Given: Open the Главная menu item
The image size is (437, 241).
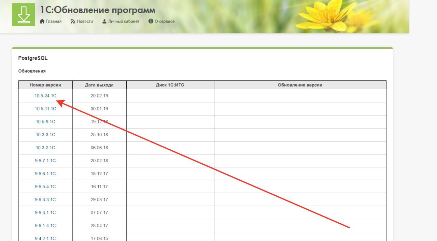Looking at the screenshot, I should pyautogui.click(x=54, y=21).
